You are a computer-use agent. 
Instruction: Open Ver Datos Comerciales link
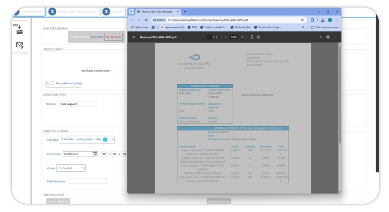click(96, 71)
